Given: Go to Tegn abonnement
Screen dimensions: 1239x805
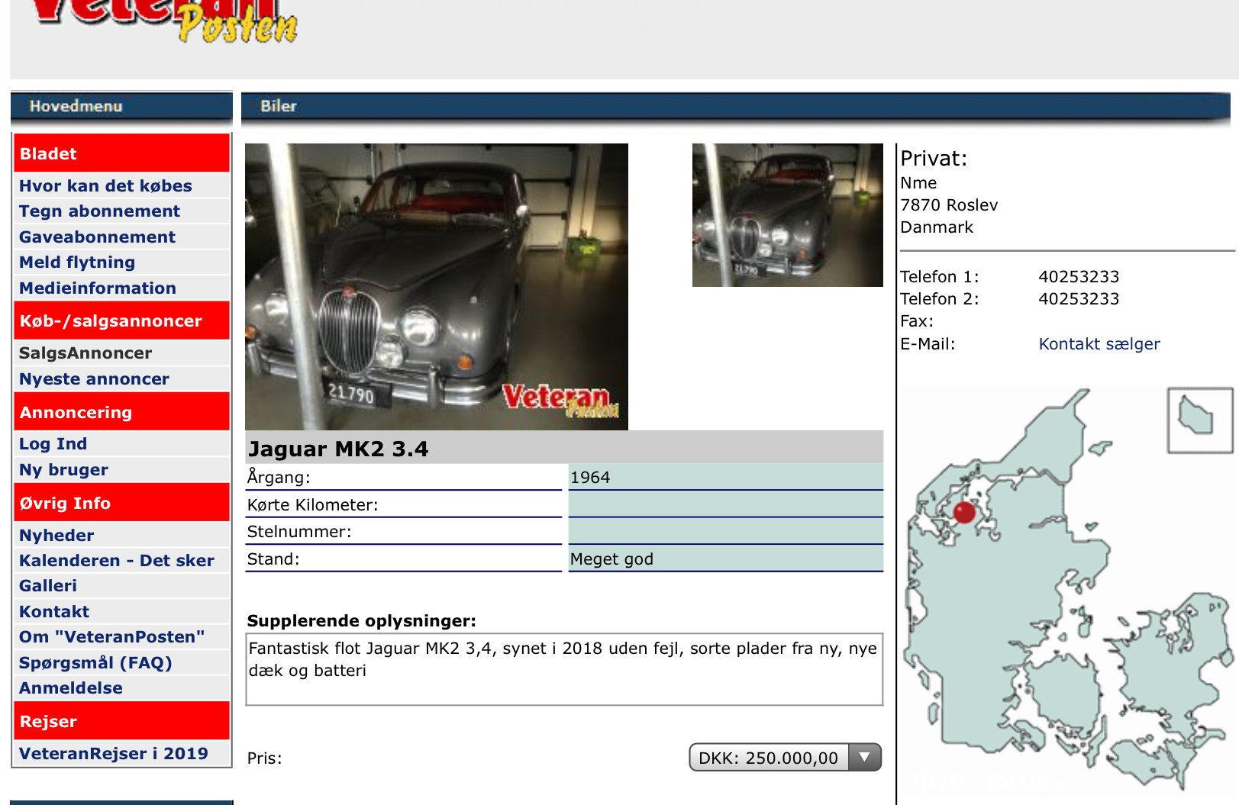Looking at the screenshot, I should pyautogui.click(x=99, y=211).
